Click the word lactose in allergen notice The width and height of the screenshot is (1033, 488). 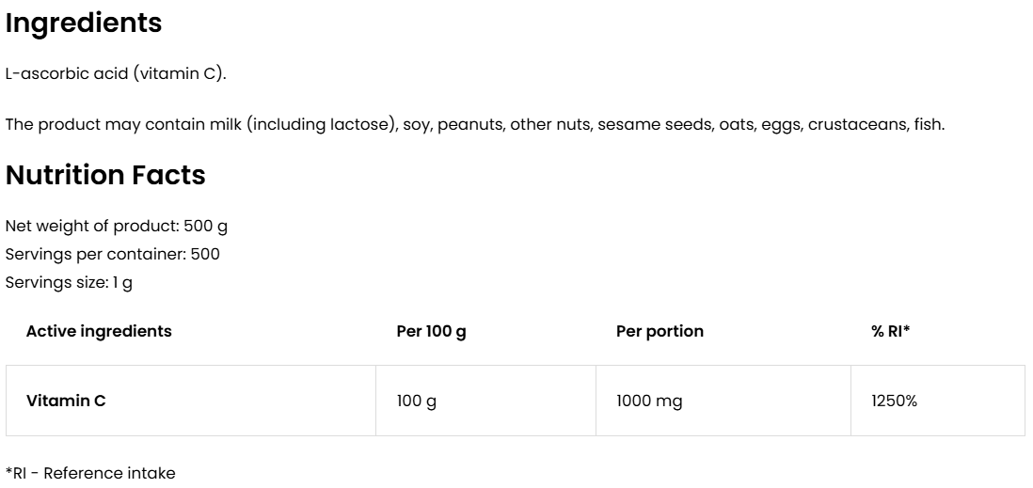click(x=362, y=124)
